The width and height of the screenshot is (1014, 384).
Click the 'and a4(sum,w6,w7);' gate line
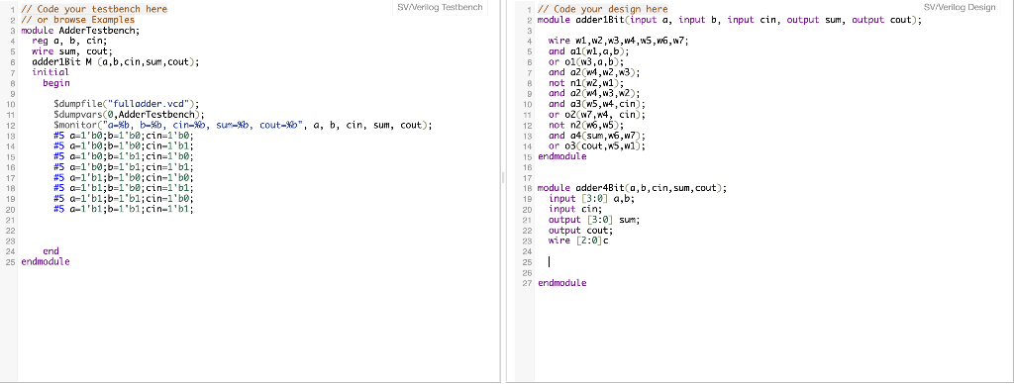coord(597,136)
